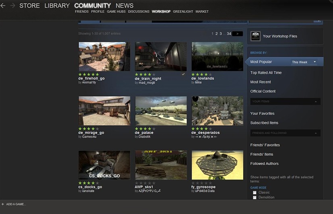
Task: Jump to page 34 of results
Action: tap(229, 34)
